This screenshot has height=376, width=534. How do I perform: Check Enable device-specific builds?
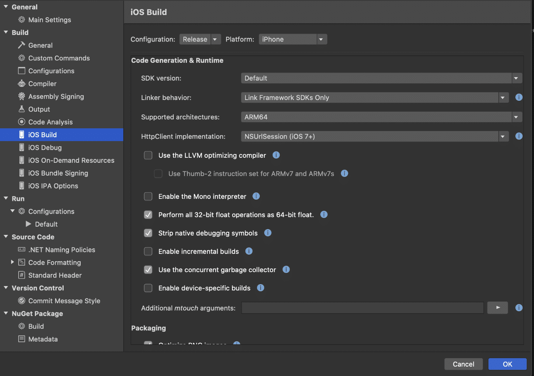pyautogui.click(x=148, y=288)
